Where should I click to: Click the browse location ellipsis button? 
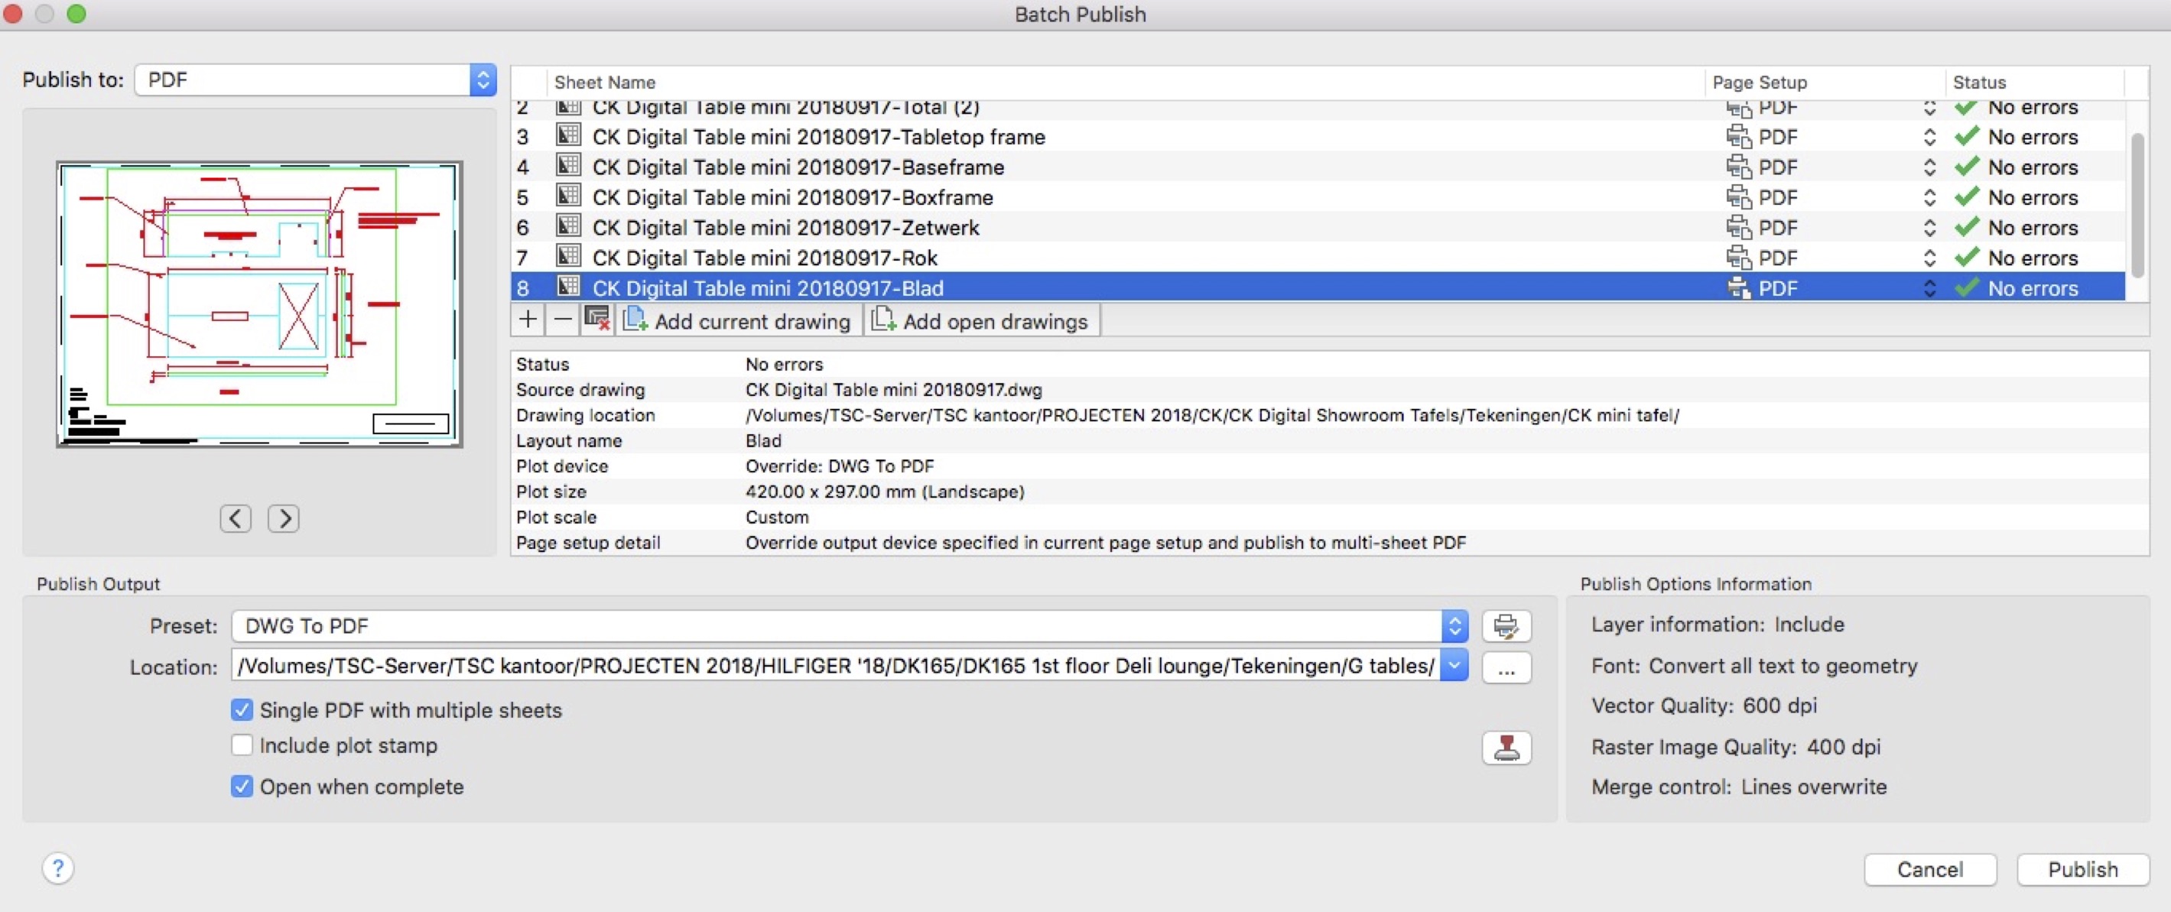pyautogui.click(x=1505, y=669)
